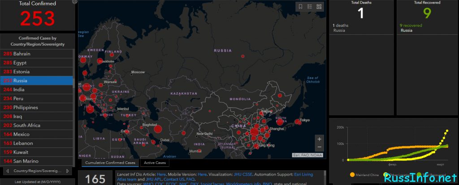Open the map bookmarks icon
Screen dimensions: 459x185
click(300, 7)
